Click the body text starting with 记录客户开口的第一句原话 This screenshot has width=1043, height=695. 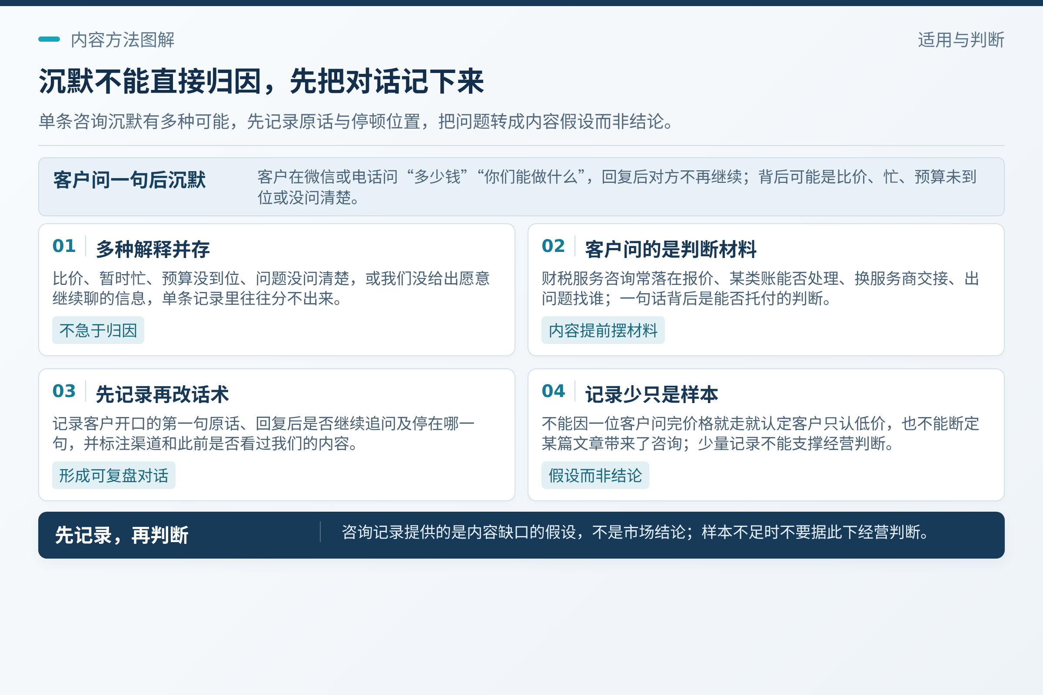[x=263, y=433]
